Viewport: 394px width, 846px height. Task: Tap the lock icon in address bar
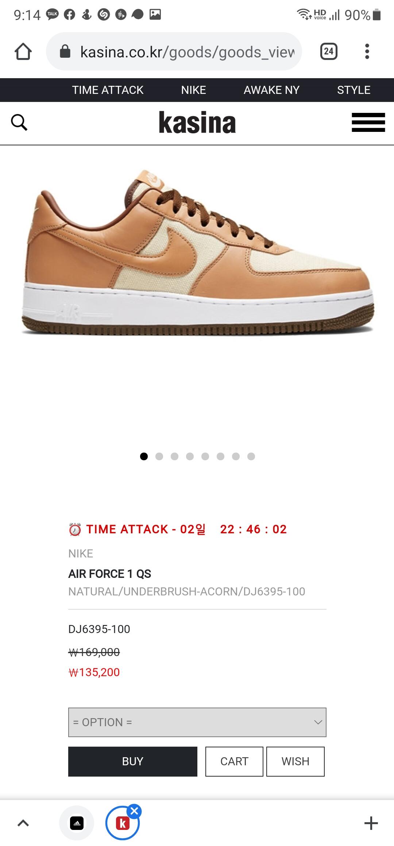tap(65, 52)
